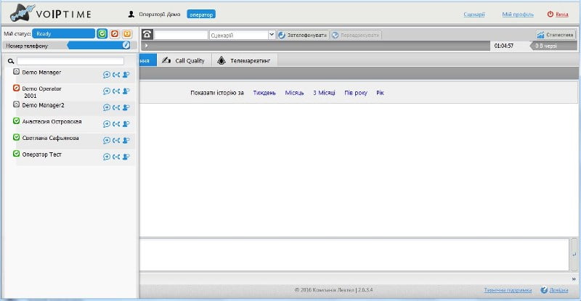This screenshot has height=301, width=581.
Task: Open the Телемаркетинг tab
Action: [244, 60]
